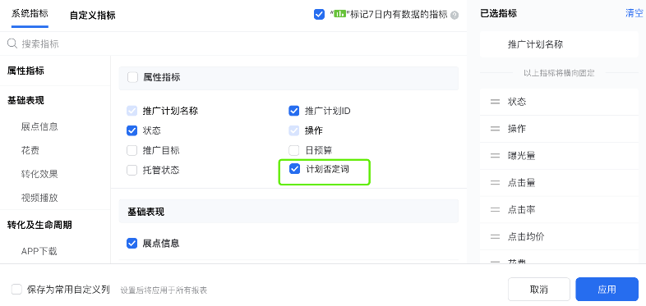This screenshot has width=646, height=306.
Task: Select all under 属性指标 header checkbox
Action: click(x=132, y=77)
